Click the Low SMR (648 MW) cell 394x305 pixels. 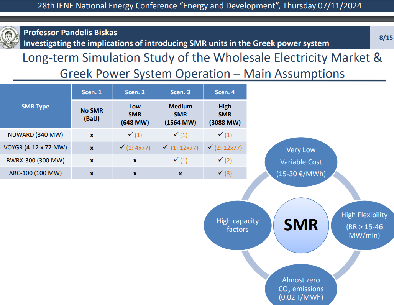(x=135, y=115)
